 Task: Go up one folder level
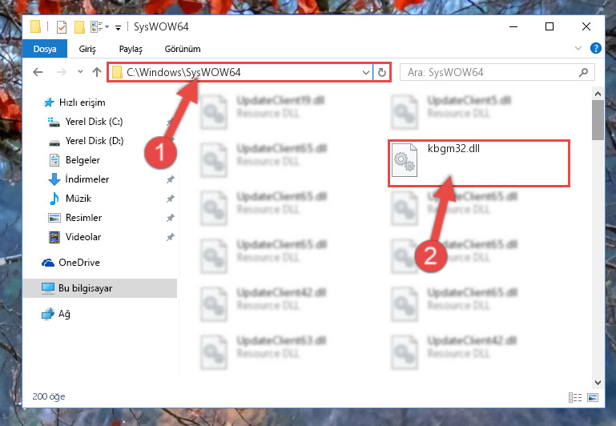pyautogui.click(x=97, y=72)
